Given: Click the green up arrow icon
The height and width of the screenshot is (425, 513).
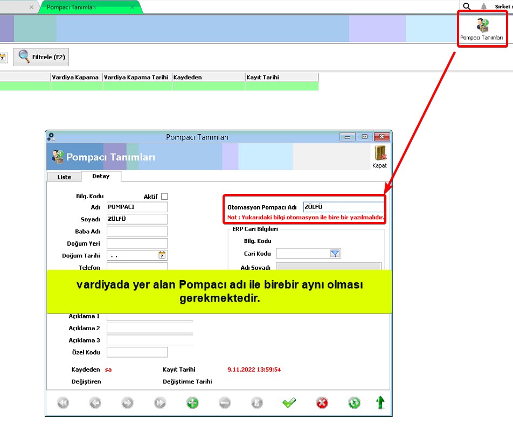Looking at the screenshot, I should tap(380, 402).
